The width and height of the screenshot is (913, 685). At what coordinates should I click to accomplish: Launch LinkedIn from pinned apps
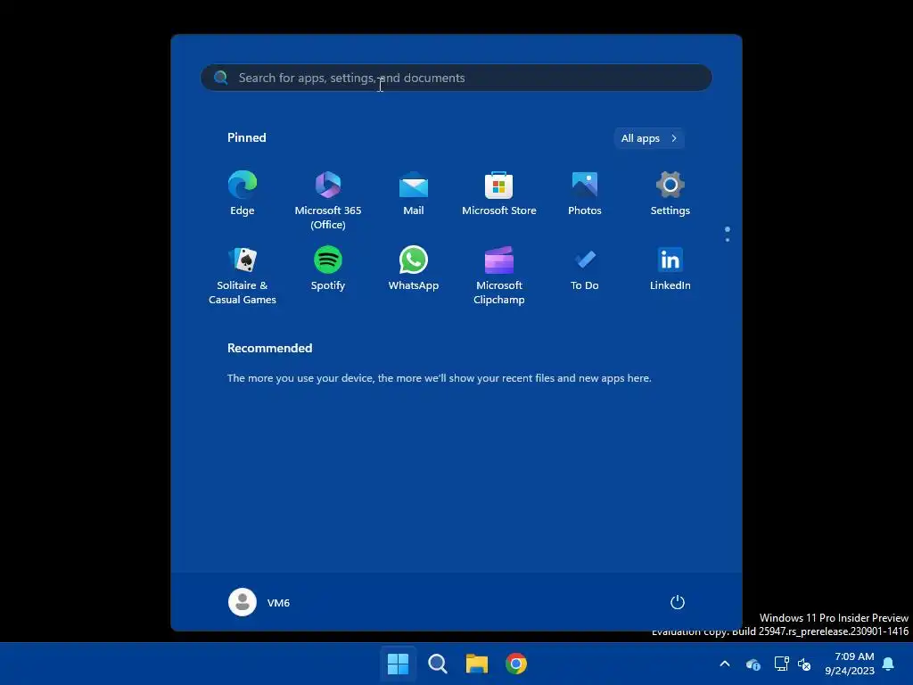coord(670,269)
